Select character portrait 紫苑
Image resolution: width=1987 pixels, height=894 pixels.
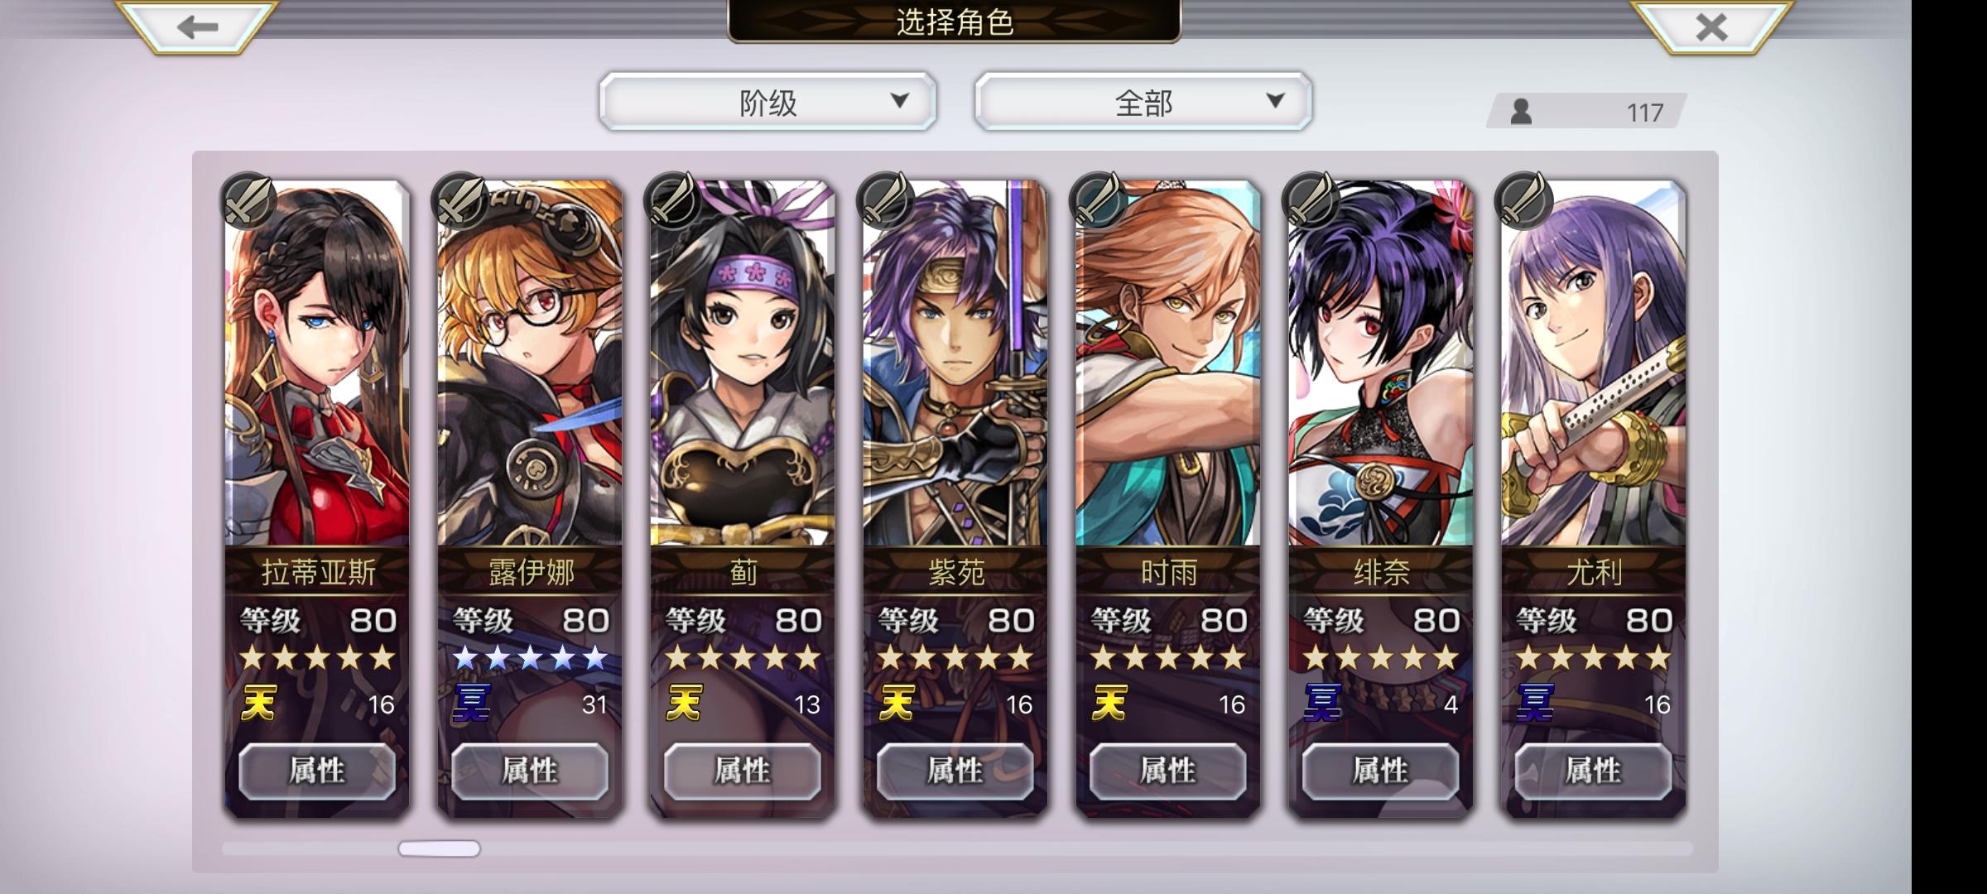[955, 364]
